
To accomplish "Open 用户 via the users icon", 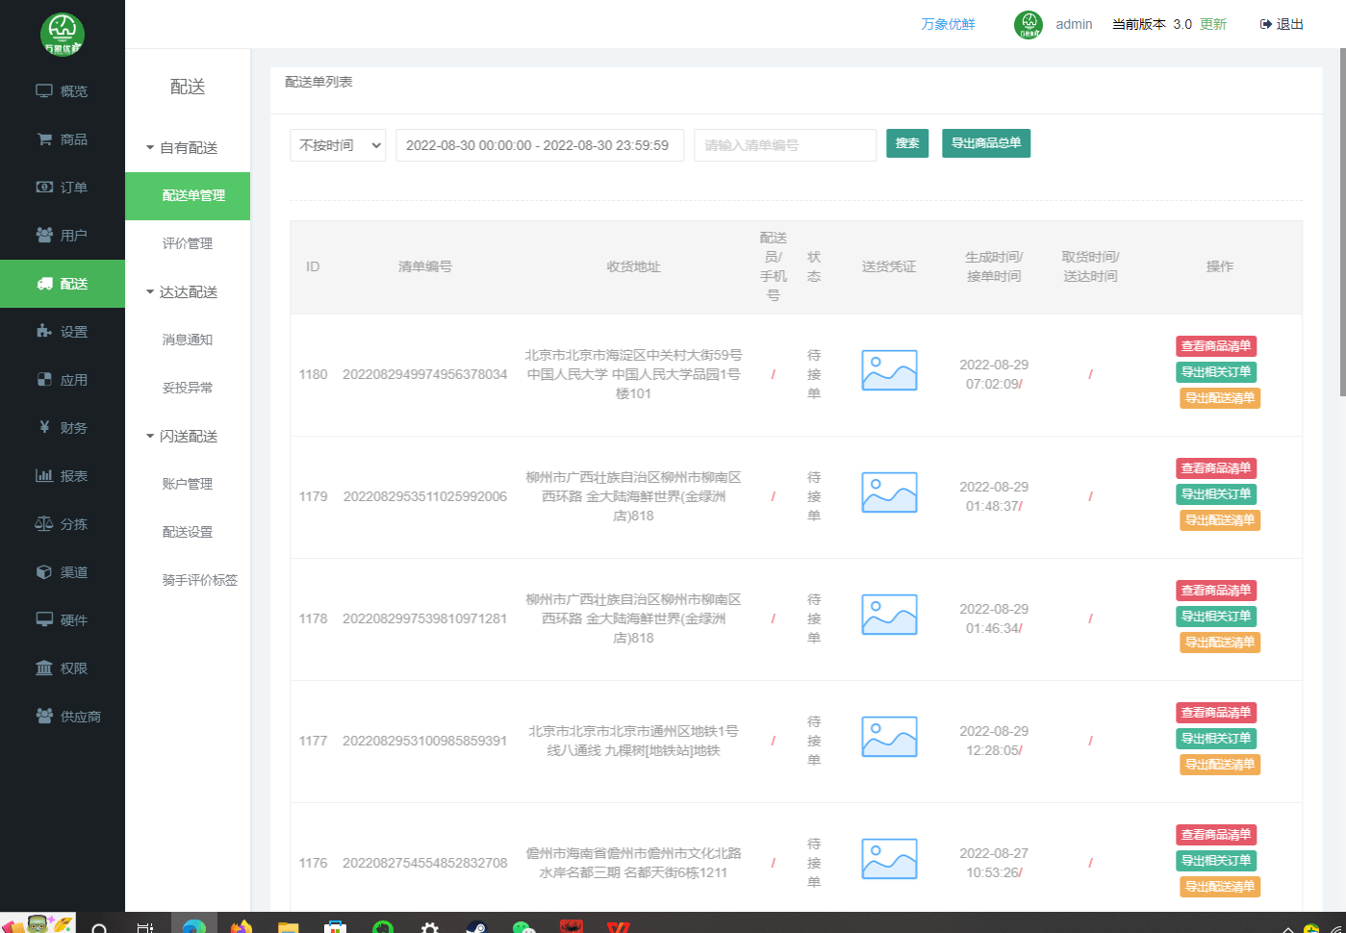I will click(x=44, y=236).
